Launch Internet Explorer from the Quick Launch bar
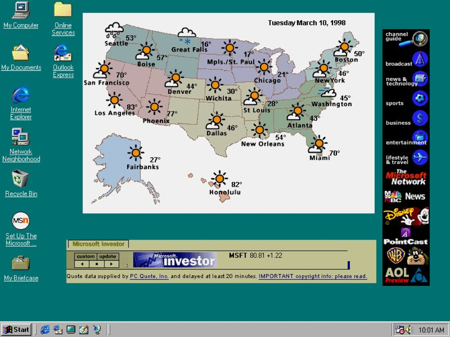450x337 pixels. 45,329
